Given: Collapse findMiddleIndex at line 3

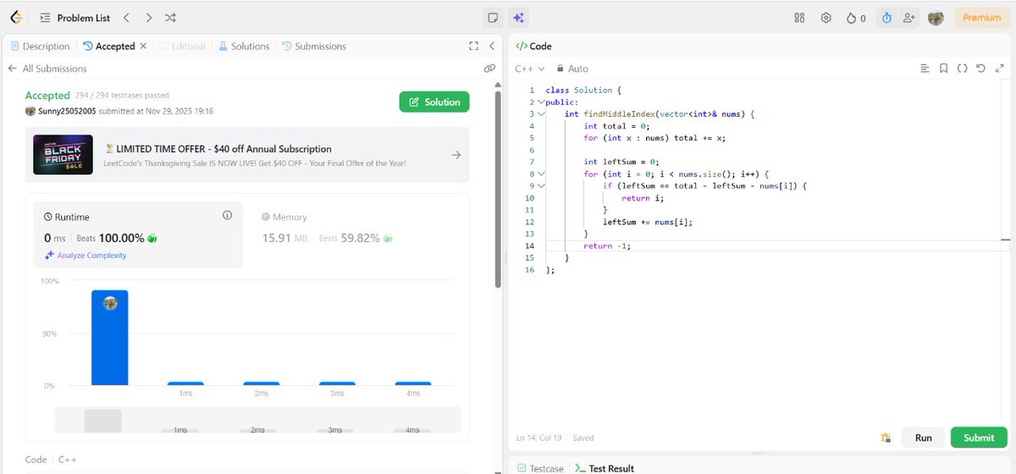Looking at the screenshot, I should tap(542, 113).
